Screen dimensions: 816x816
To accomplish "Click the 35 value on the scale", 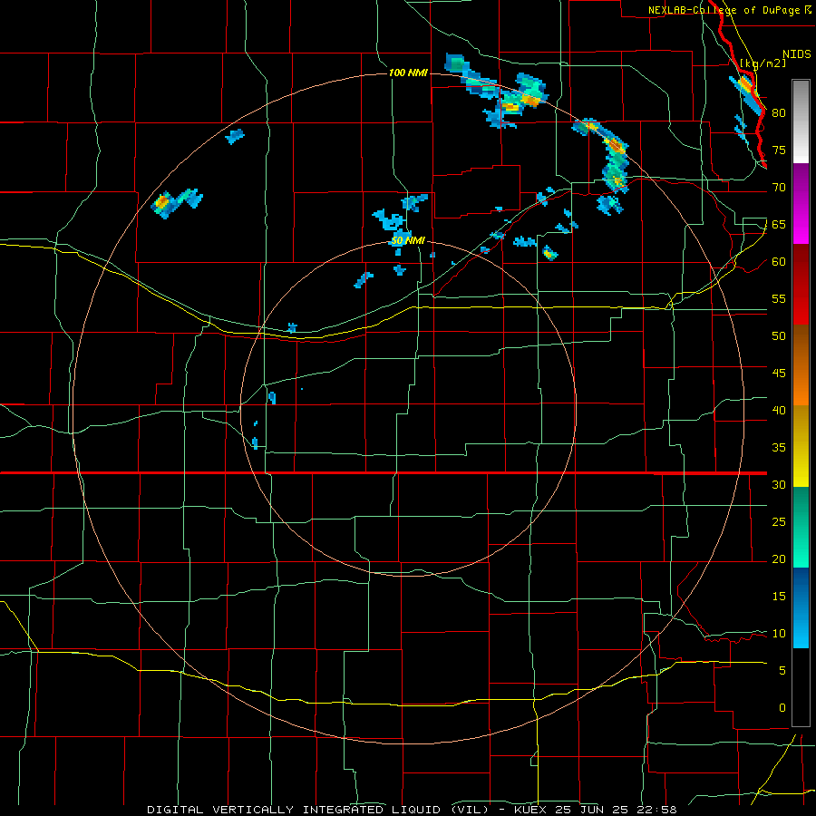I will point(779,448).
